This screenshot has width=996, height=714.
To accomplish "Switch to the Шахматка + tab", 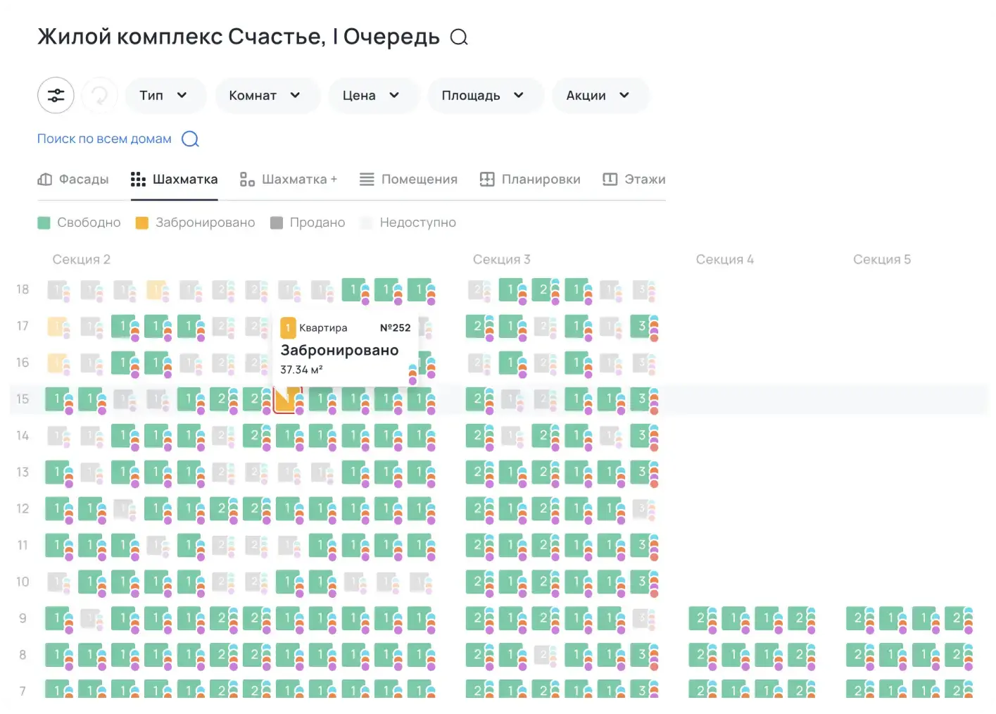I will (289, 180).
